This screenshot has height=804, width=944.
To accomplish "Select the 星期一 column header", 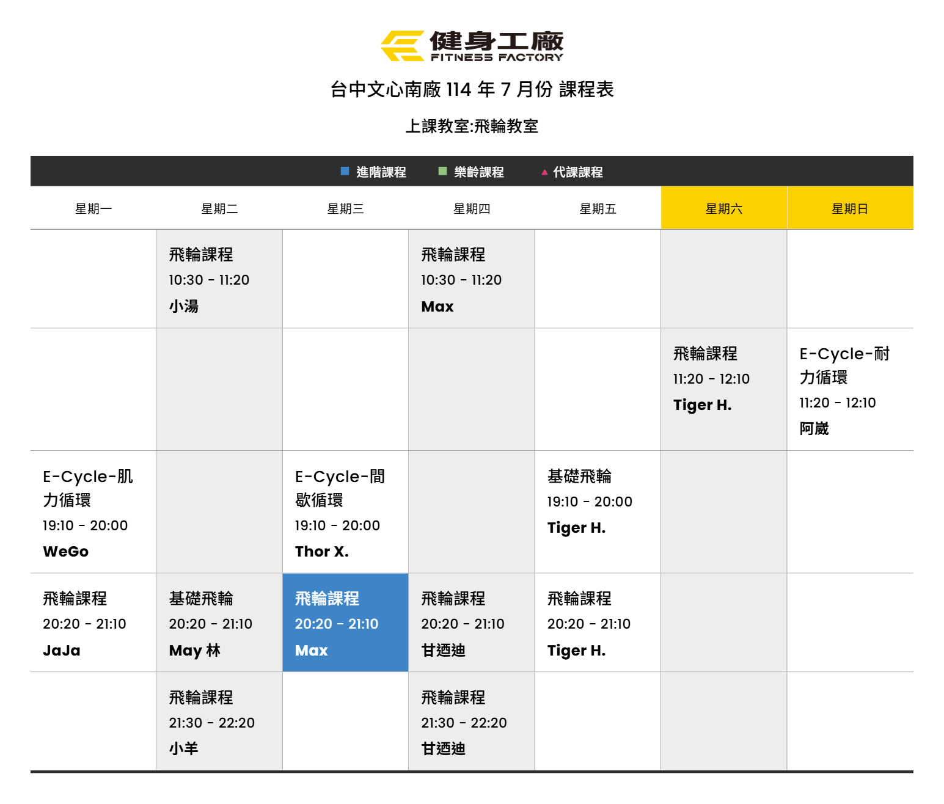I will (93, 208).
